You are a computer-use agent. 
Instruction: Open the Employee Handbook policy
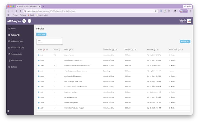(71, 92)
